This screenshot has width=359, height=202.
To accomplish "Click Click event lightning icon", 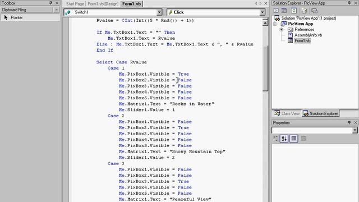I will click(x=171, y=12).
